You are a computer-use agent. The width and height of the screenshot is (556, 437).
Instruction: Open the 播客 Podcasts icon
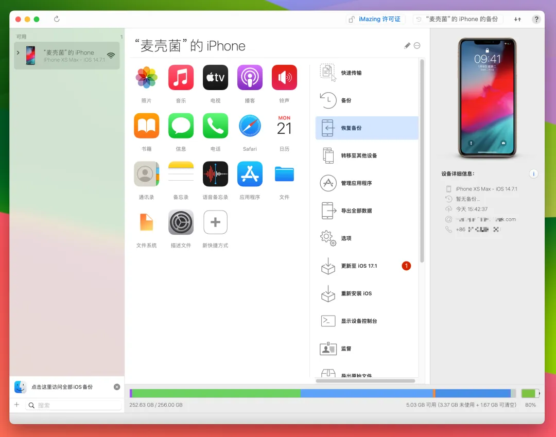250,77
